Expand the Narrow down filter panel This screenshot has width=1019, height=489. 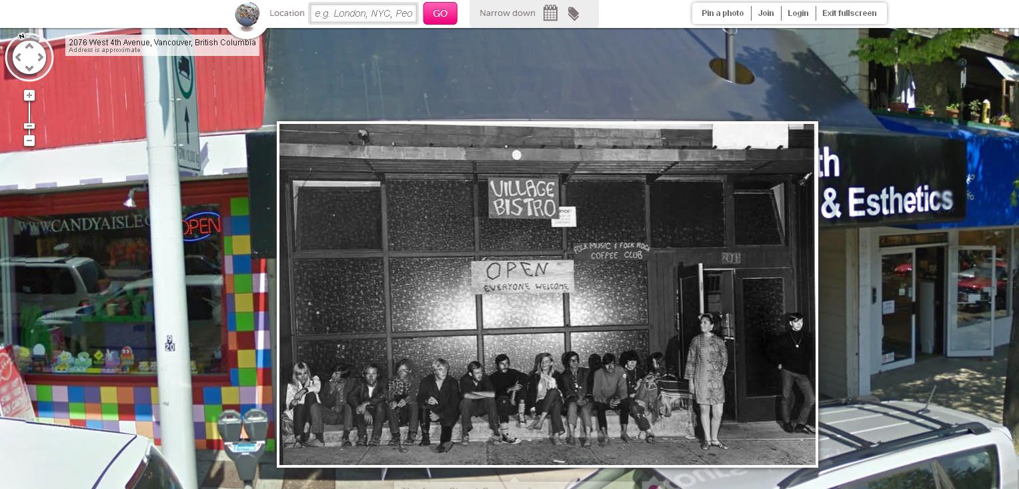507,13
